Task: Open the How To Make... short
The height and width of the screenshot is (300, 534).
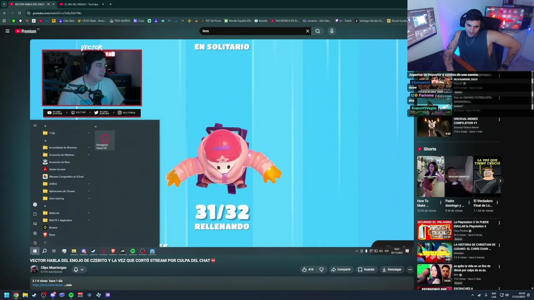Action: [431, 177]
